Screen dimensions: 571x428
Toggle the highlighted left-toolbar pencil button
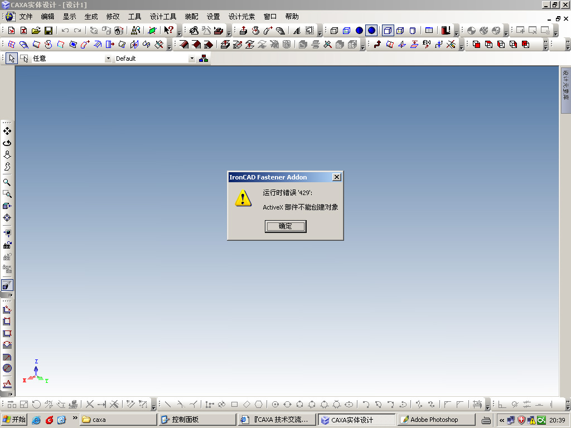click(x=7, y=285)
